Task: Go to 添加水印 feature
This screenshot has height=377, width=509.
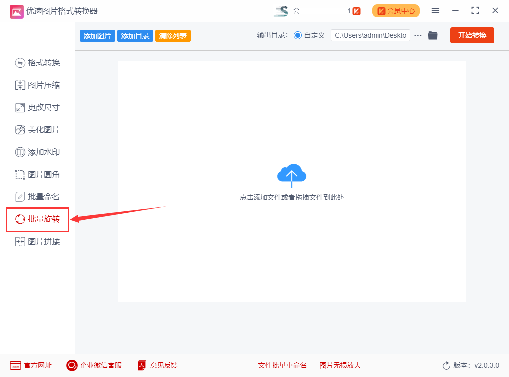Action: [x=38, y=152]
